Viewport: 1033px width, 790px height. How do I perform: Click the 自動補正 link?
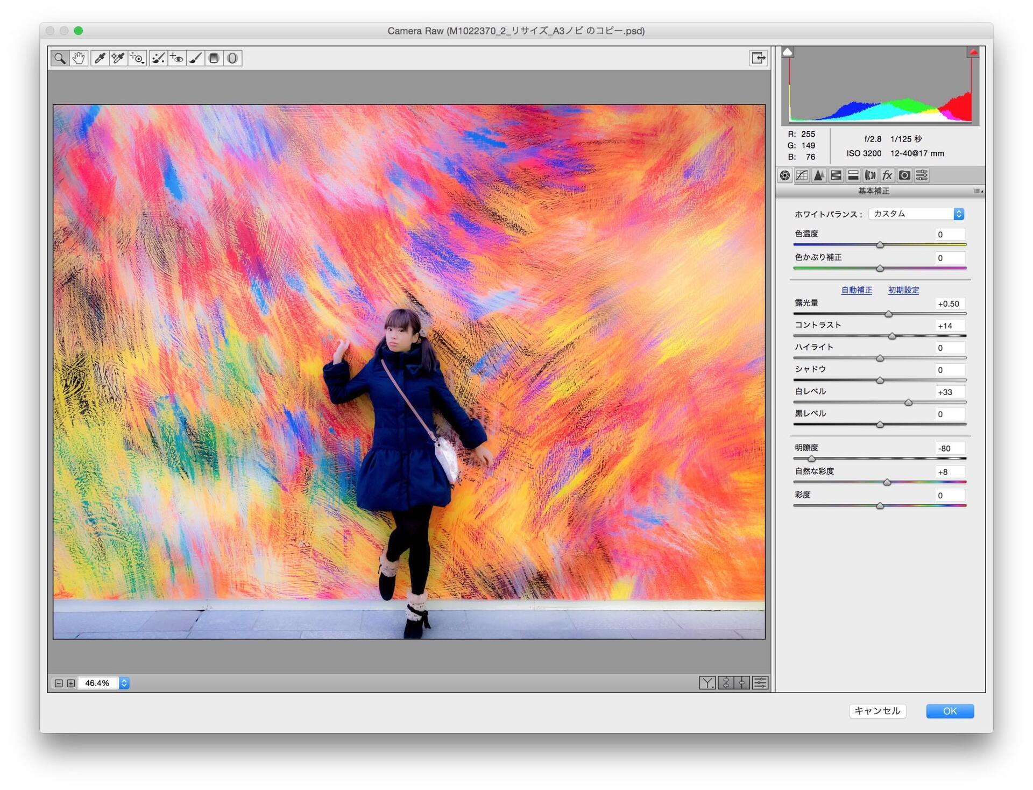pos(857,291)
